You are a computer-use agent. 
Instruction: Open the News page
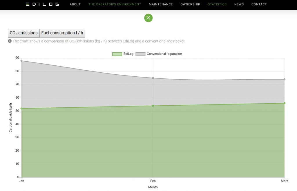[x=239, y=4]
